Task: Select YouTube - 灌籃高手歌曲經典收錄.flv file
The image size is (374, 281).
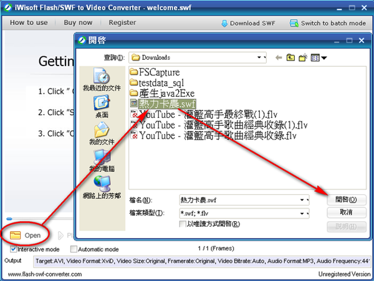Action: coord(213,136)
